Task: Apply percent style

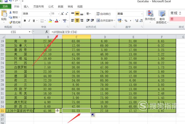Action: [126, 21]
